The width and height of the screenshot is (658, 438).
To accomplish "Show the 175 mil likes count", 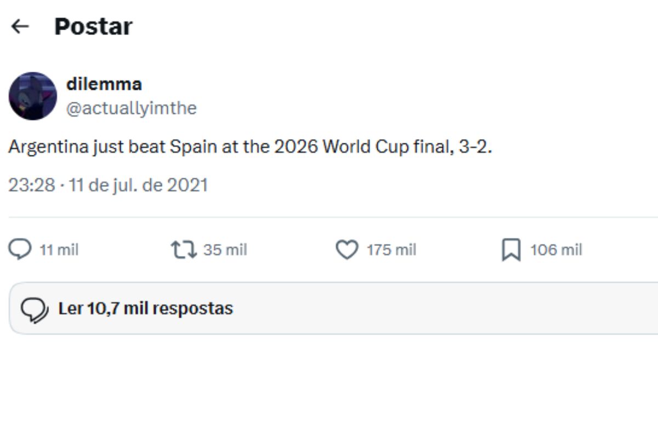I will 392,250.
